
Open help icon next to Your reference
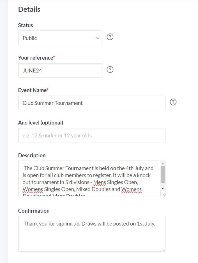(110, 70)
